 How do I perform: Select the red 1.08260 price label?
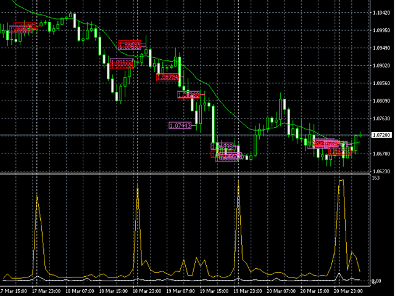tap(189, 94)
